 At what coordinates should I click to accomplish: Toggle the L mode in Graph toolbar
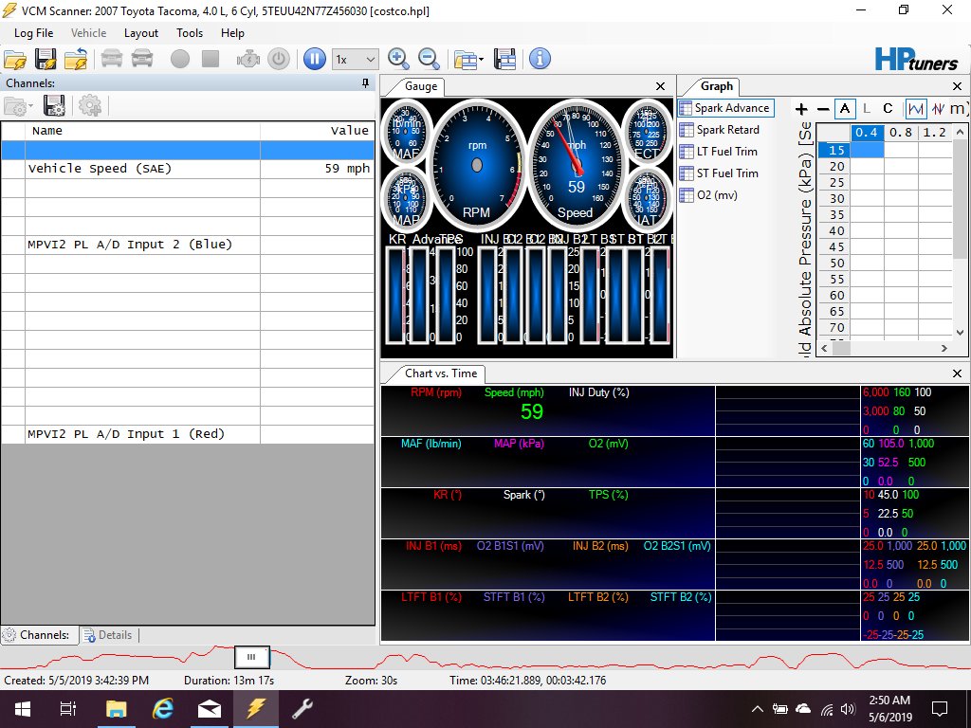click(x=867, y=109)
